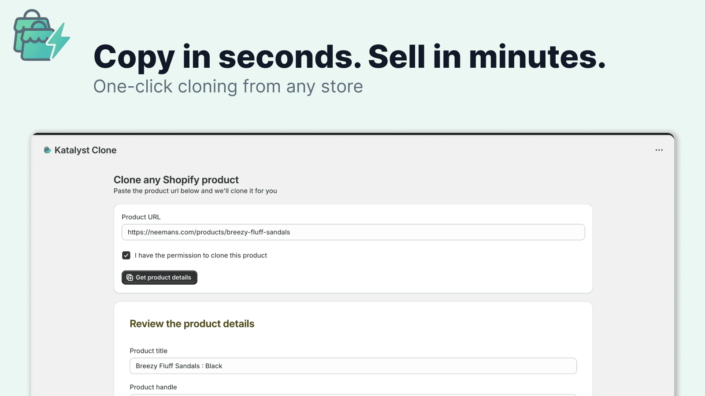Click the app header bag icon beside the title
705x396 pixels.
47,150
